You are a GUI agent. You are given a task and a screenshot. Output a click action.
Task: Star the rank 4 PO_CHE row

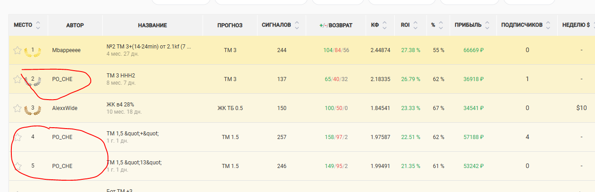coord(17,137)
